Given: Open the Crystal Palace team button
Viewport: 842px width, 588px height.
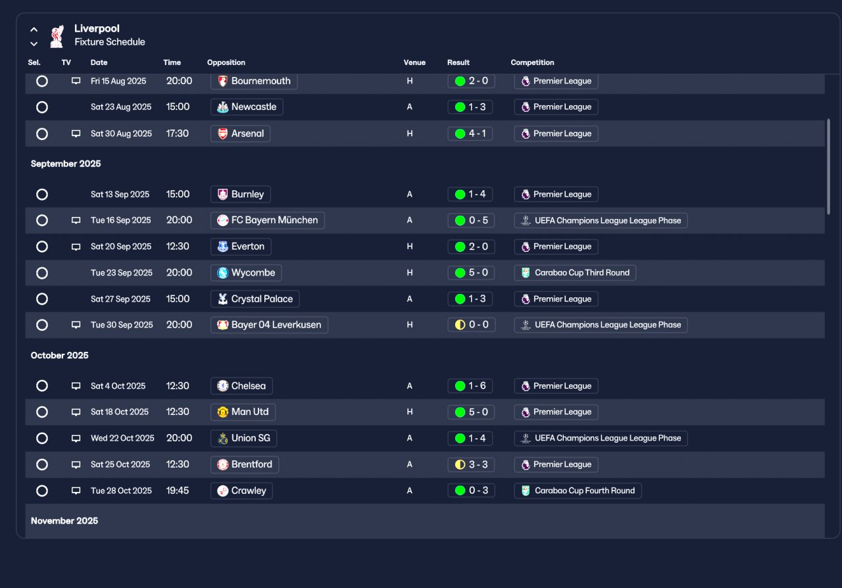Looking at the screenshot, I should [x=255, y=299].
